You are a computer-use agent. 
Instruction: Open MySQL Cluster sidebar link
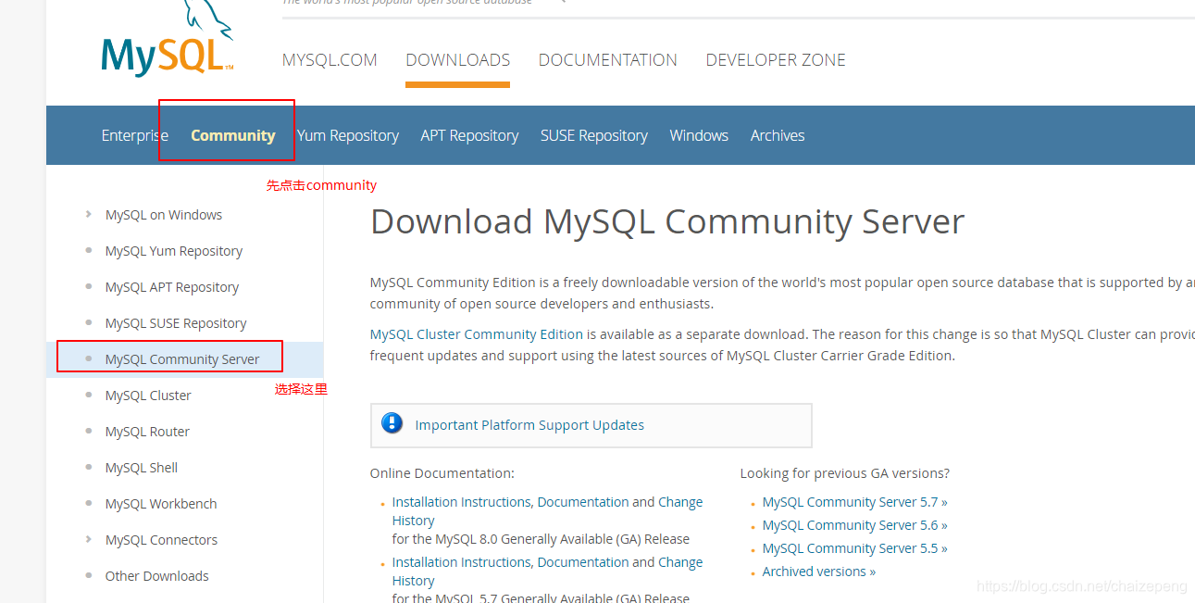tap(148, 396)
